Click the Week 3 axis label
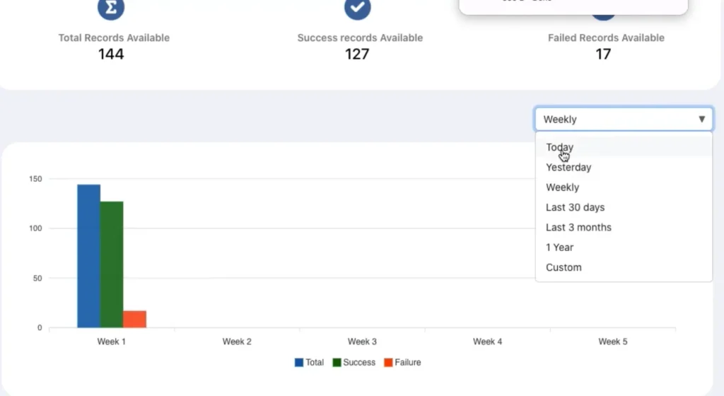 click(362, 342)
